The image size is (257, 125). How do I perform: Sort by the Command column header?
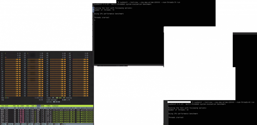tap(55, 106)
